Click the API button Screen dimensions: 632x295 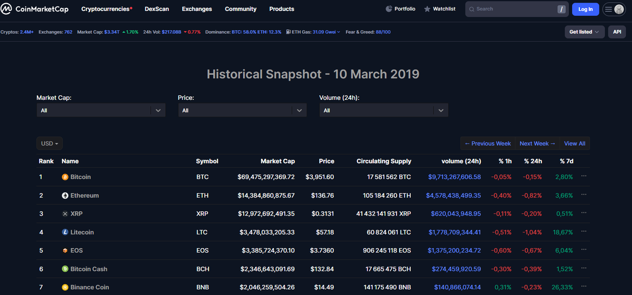tap(617, 32)
